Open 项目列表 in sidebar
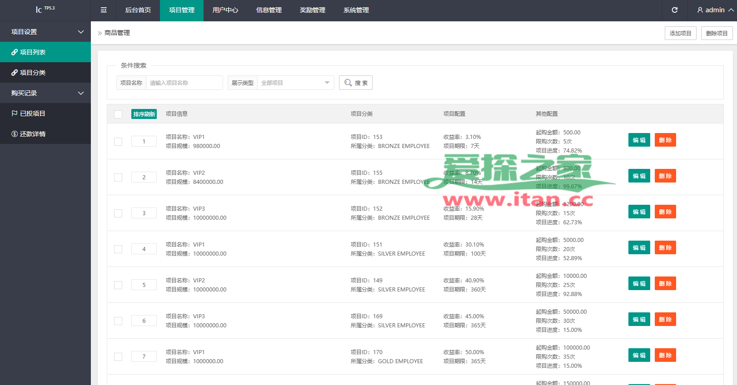The image size is (737, 385). point(45,52)
